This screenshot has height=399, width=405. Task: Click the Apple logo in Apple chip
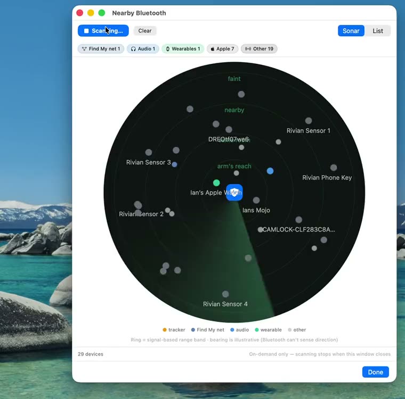[212, 49]
